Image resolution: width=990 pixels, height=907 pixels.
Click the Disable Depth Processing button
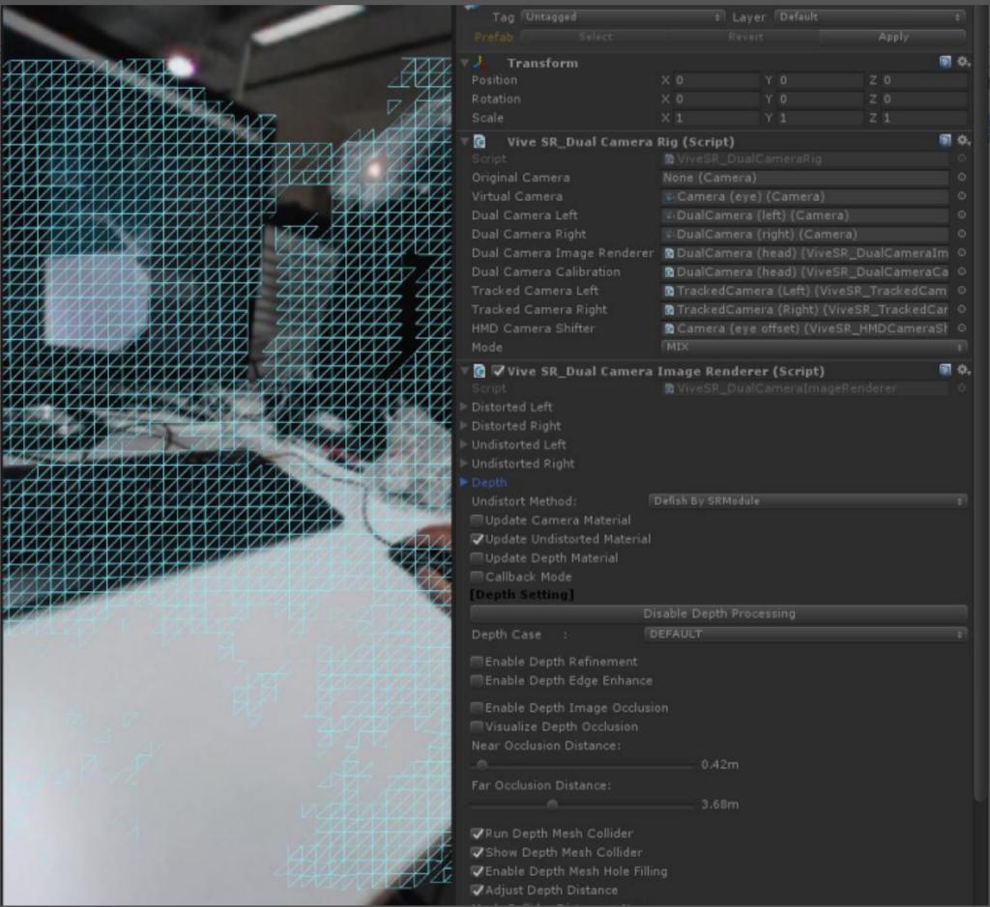(x=718, y=613)
